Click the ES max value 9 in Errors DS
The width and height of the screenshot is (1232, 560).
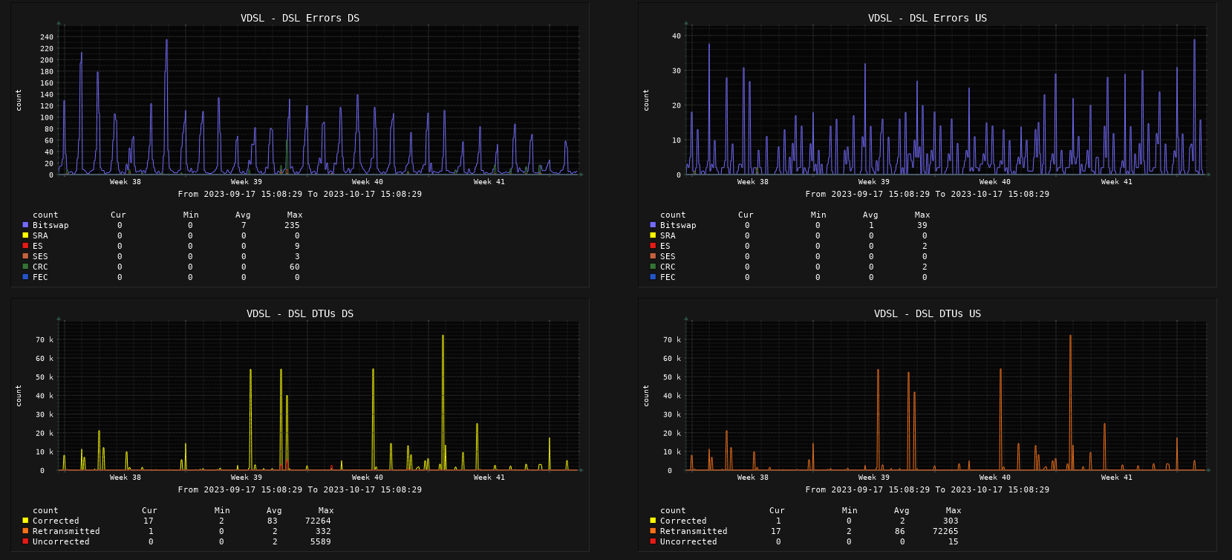coord(297,246)
